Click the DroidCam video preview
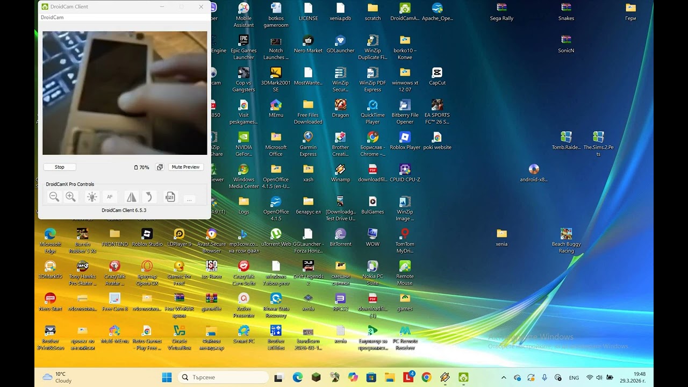Image resolution: width=688 pixels, height=387 pixels. click(x=125, y=93)
